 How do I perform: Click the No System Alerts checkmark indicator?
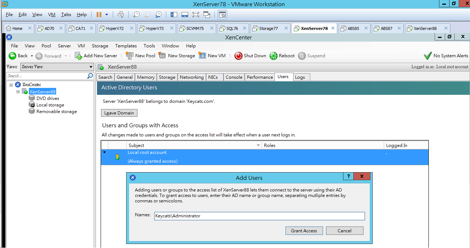(428, 56)
